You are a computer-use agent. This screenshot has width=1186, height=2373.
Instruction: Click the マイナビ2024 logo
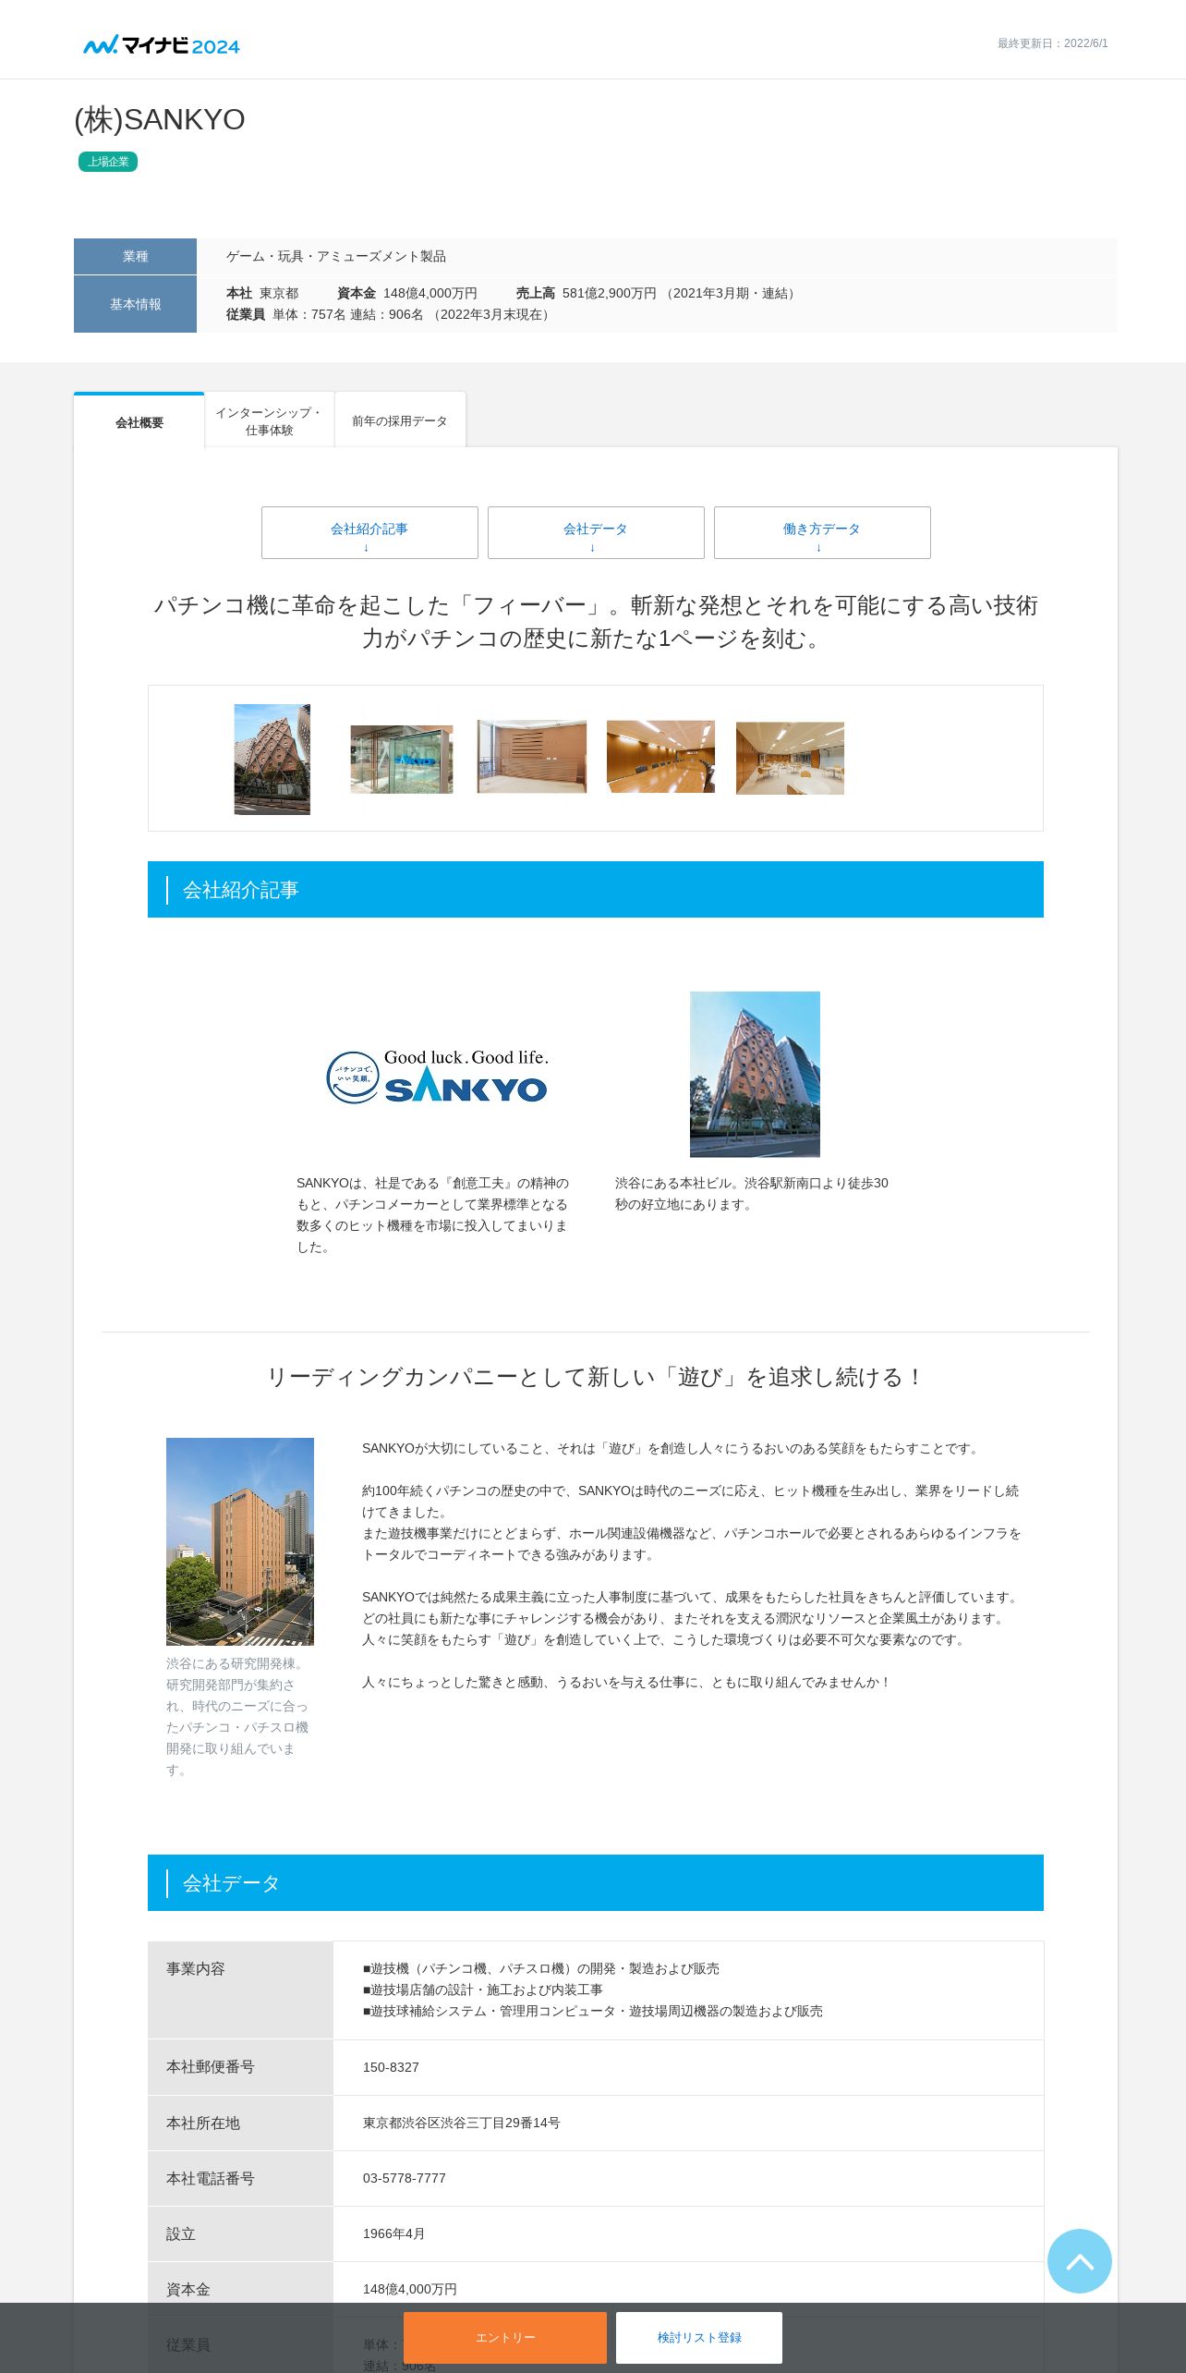pyautogui.click(x=162, y=44)
